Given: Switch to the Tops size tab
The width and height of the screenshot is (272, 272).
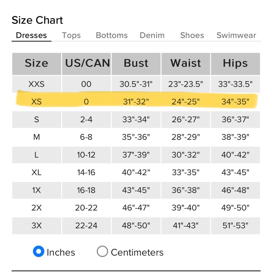Looking at the screenshot, I should tap(71, 35).
